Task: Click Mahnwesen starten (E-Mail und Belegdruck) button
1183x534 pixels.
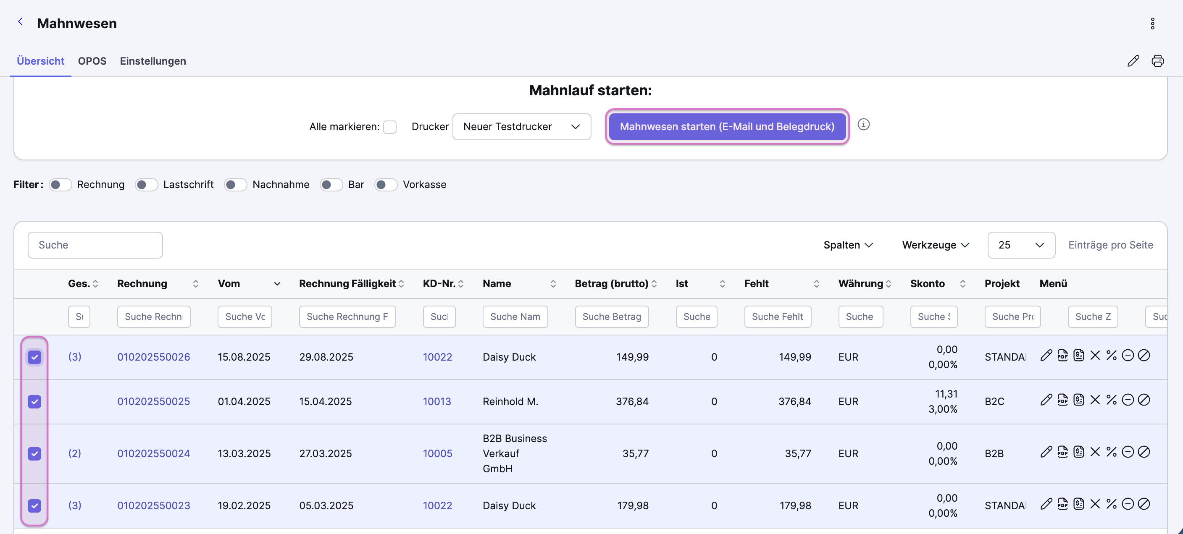Action: (727, 127)
